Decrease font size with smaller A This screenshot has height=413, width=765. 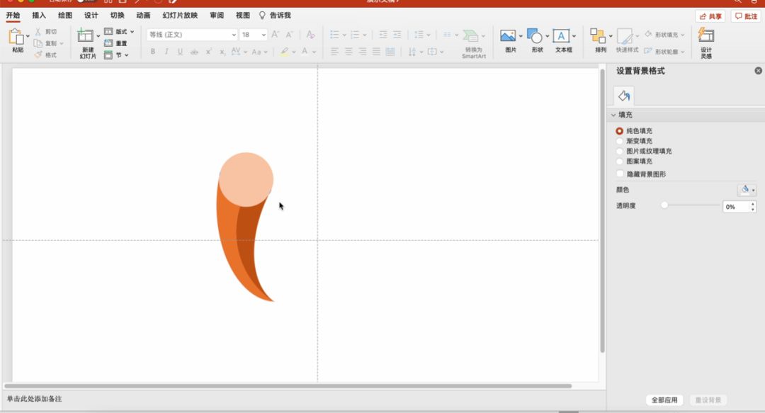click(x=289, y=34)
